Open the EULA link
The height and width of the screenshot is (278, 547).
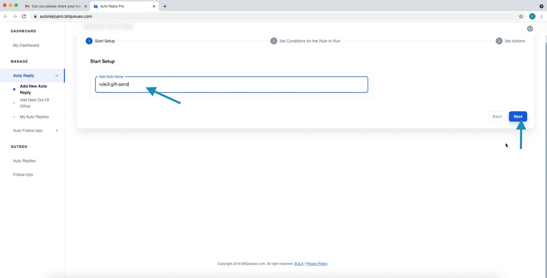pos(299,264)
